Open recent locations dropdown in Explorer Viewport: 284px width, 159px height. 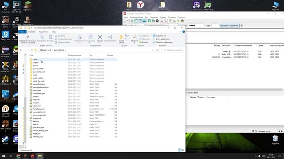[x=29, y=50]
